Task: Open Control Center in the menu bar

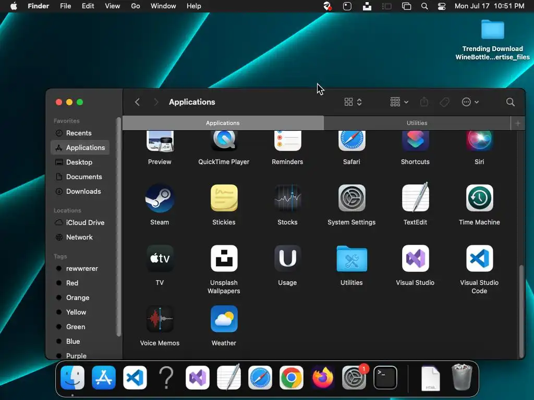Action: click(x=442, y=6)
